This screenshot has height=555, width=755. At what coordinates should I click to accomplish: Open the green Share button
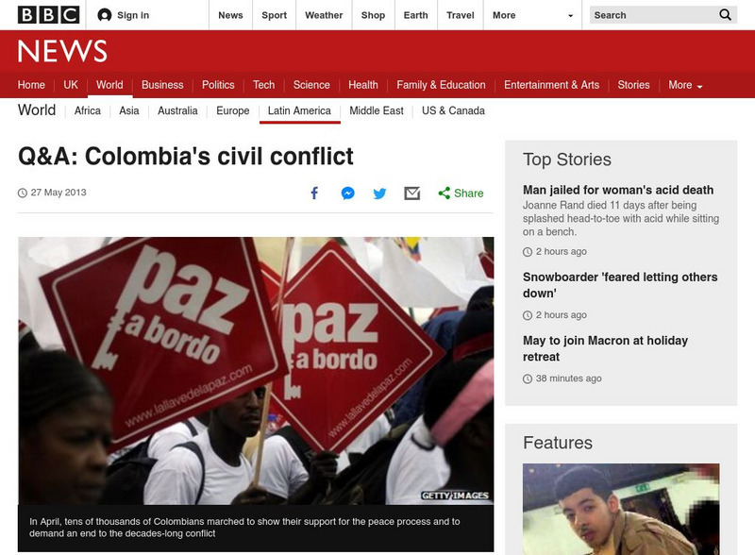(x=461, y=193)
